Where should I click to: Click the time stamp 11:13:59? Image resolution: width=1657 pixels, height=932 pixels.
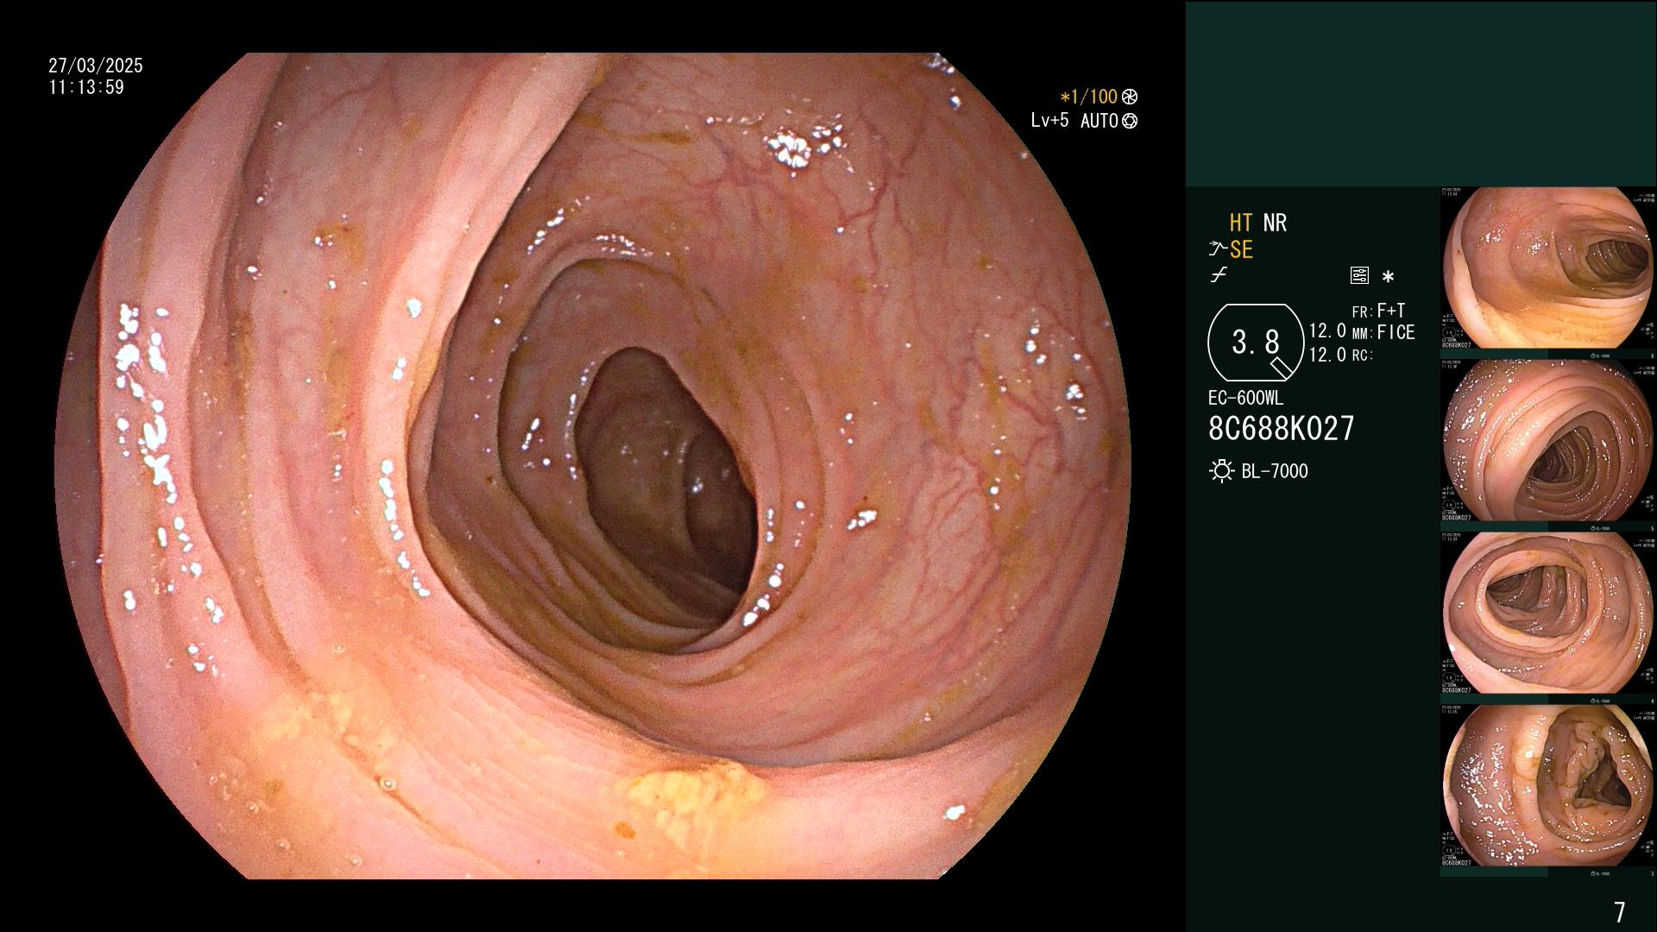tap(86, 87)
